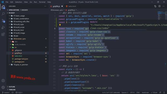This screenshot has height=94, width=167.
Task: Open the Edit menu
Action: (x=11, y=2)
